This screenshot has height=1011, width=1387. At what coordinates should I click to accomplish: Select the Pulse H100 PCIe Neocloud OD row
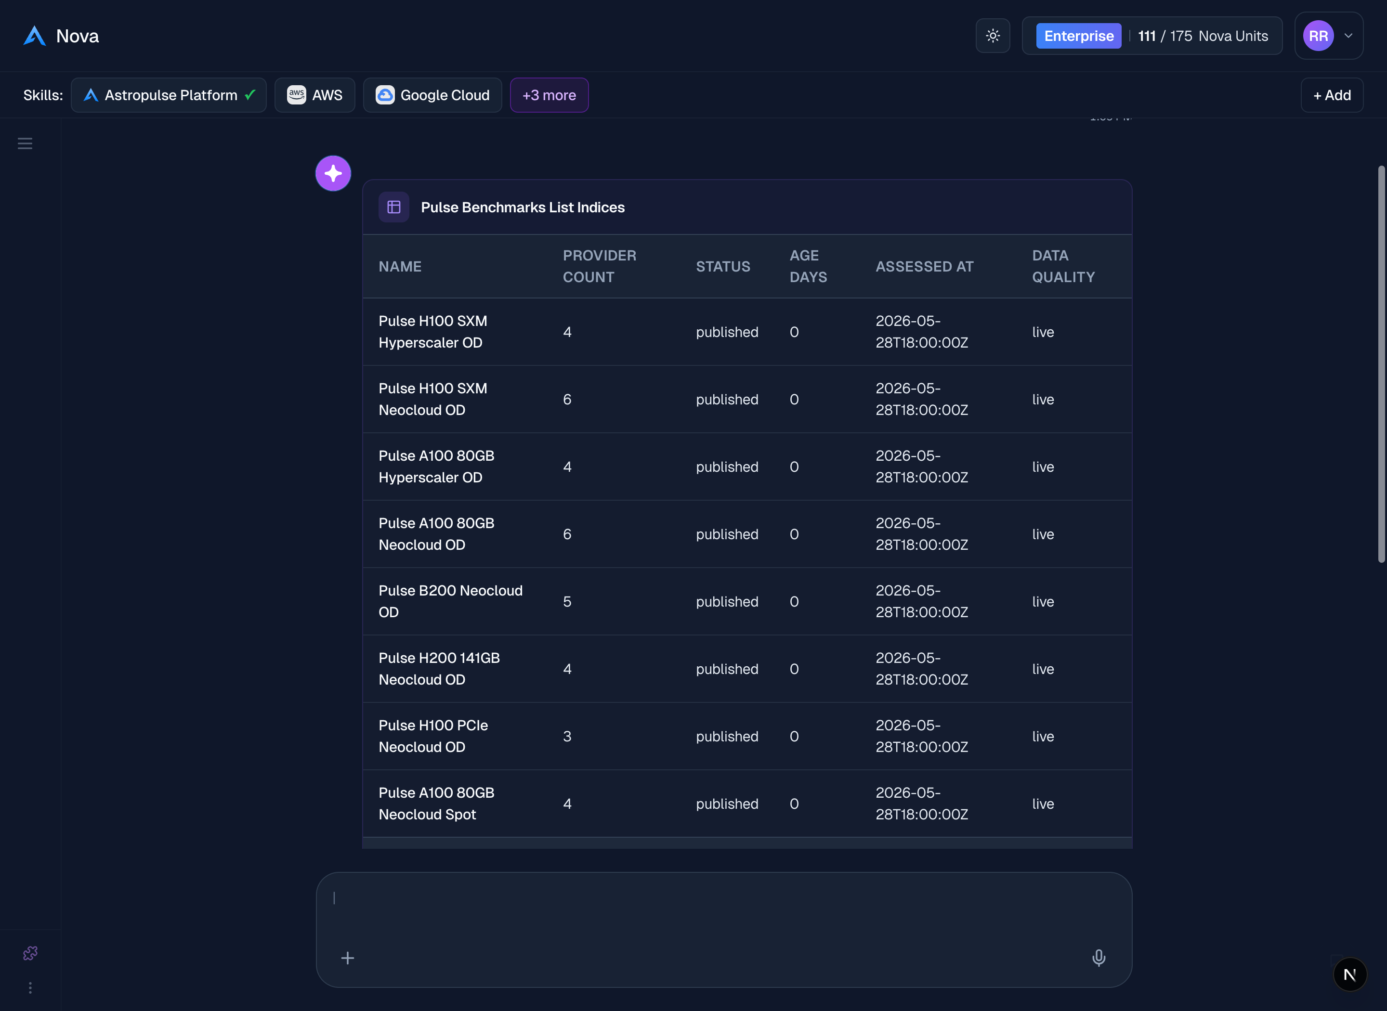tap(747, 736)
